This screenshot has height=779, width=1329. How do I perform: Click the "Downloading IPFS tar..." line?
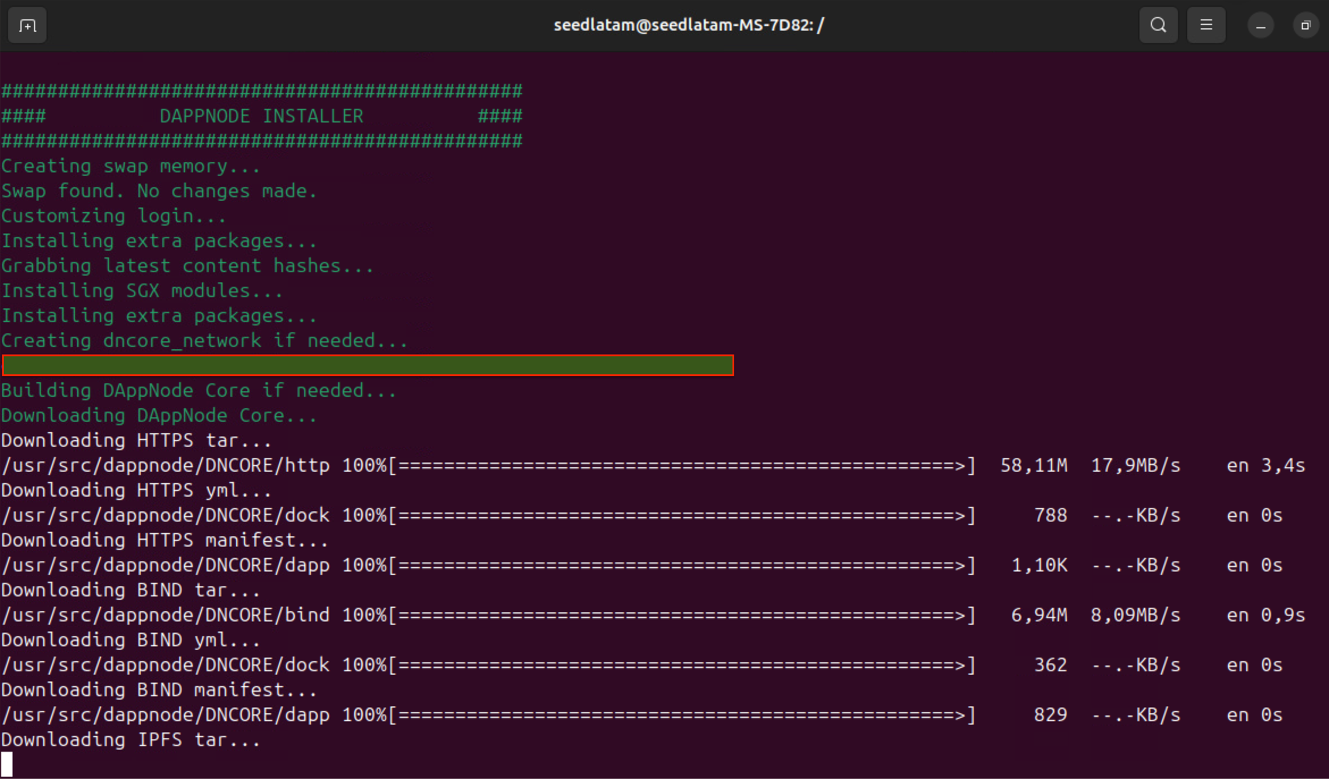click(x=131, y=740)
